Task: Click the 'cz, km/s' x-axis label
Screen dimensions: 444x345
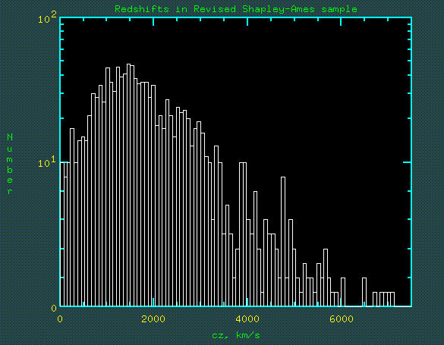Action: [236, 335]
